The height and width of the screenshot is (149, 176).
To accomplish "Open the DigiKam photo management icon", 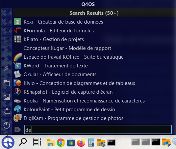I will [18, 118].
